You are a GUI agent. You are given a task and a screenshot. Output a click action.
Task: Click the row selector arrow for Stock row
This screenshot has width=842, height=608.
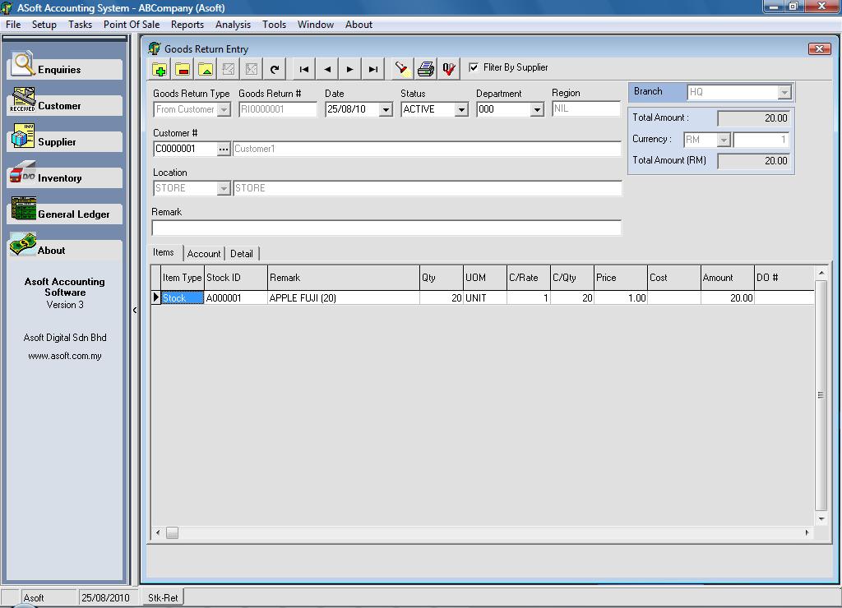click(x=155, y=297)
